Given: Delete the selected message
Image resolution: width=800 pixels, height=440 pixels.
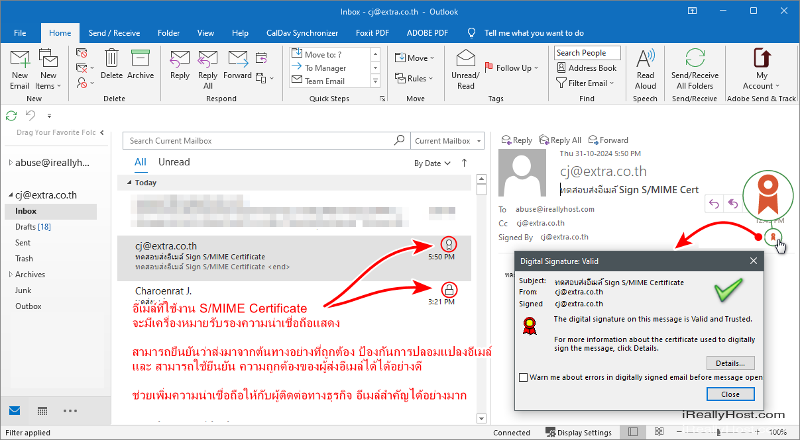Looking at the screenshot, I should tap(112, 65).
